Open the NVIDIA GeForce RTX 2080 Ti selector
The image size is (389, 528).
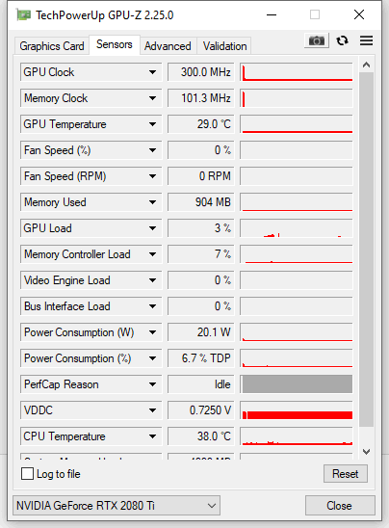coord(117,506)
